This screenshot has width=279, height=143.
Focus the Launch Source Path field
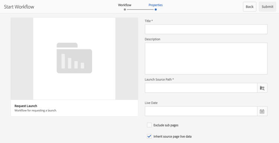pyautogui.click(x=201, y=88)
